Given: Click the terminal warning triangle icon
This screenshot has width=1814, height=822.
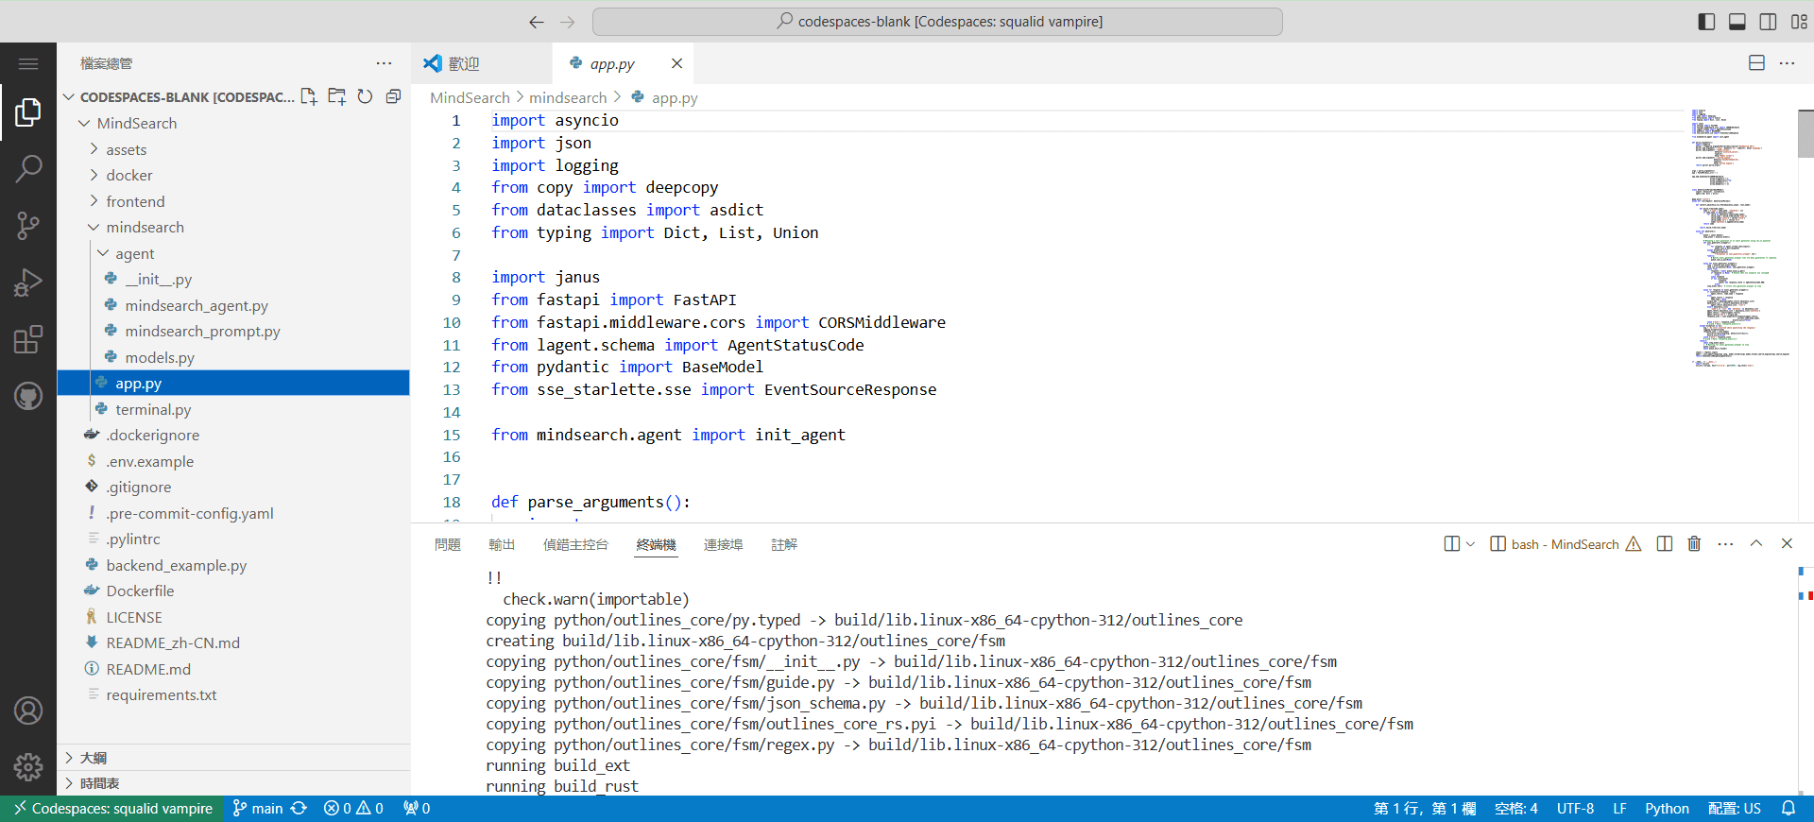Looking at the screenshot, I should point(1634,544).
